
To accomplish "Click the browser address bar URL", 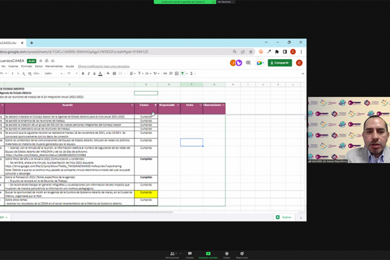I will 74,52.
